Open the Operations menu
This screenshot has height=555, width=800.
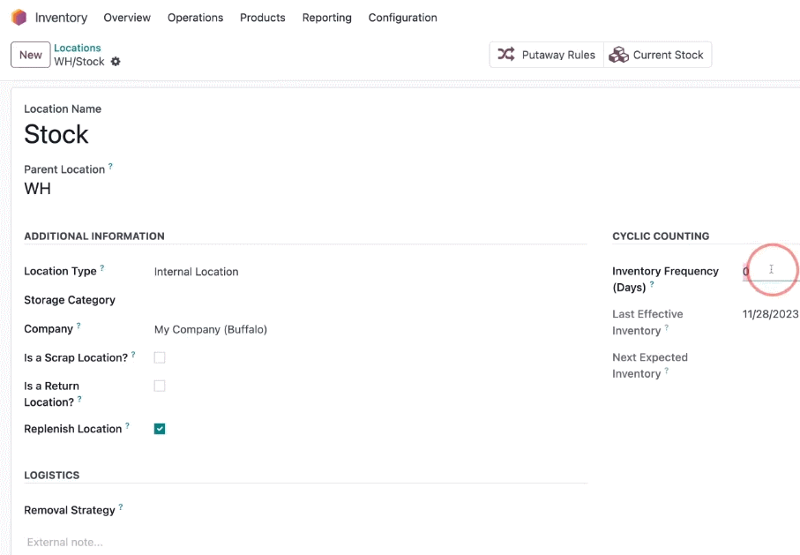[x=196, y=18]
